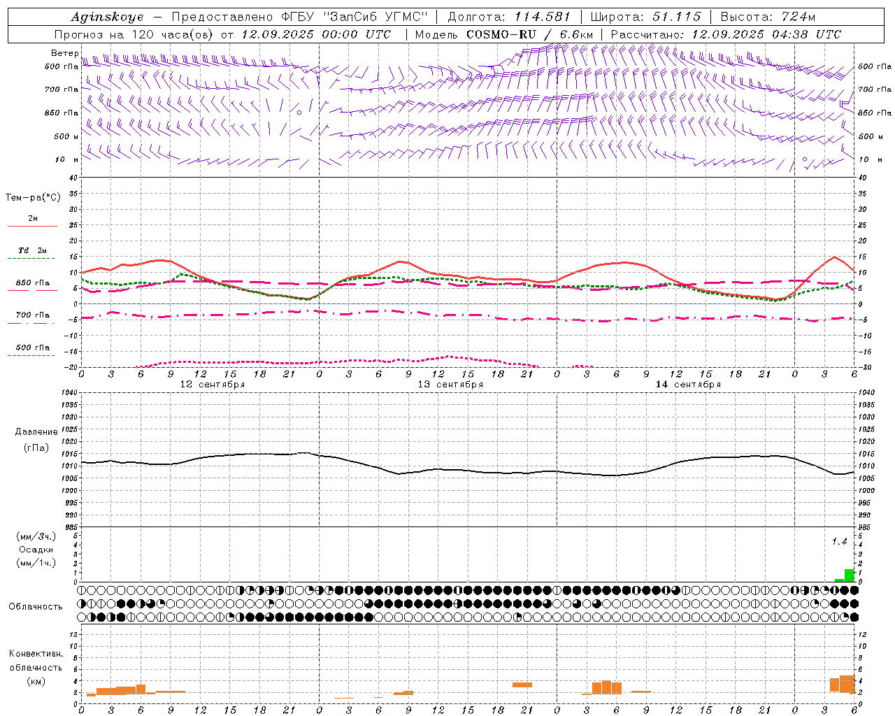Click the "850 гПа" temperature legend entry
The width and height of the screenshot is (895, 716).
point(32,286)
